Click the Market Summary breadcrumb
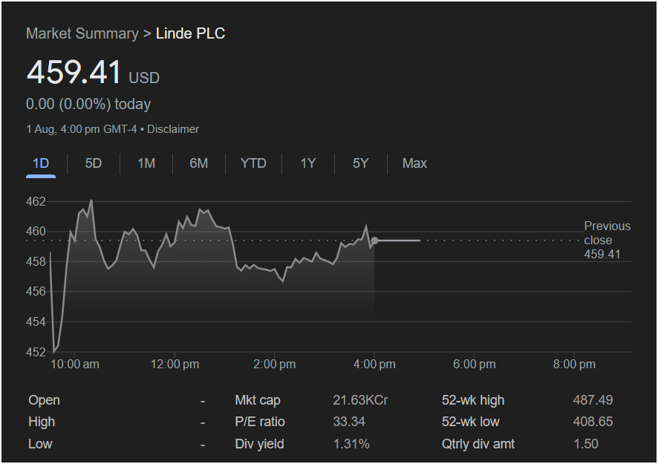Screen dimensions: 658x464 pos(82,33)
